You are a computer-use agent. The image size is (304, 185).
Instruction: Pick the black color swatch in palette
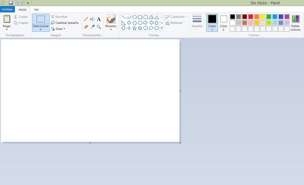click(232, 17)
